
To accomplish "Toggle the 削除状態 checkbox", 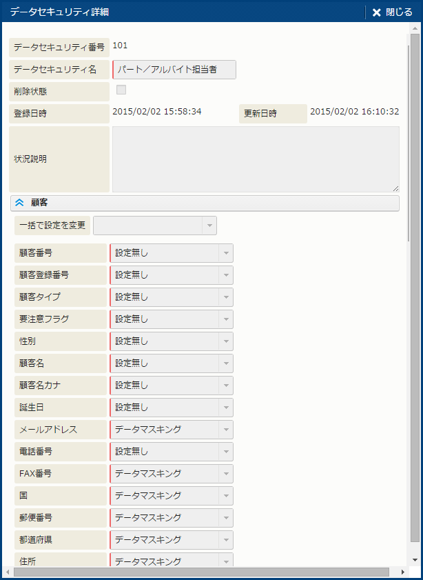I will (121, 90).
